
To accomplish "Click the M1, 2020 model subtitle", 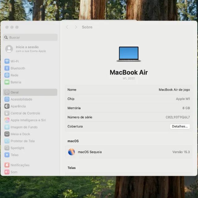I will 129,78.
